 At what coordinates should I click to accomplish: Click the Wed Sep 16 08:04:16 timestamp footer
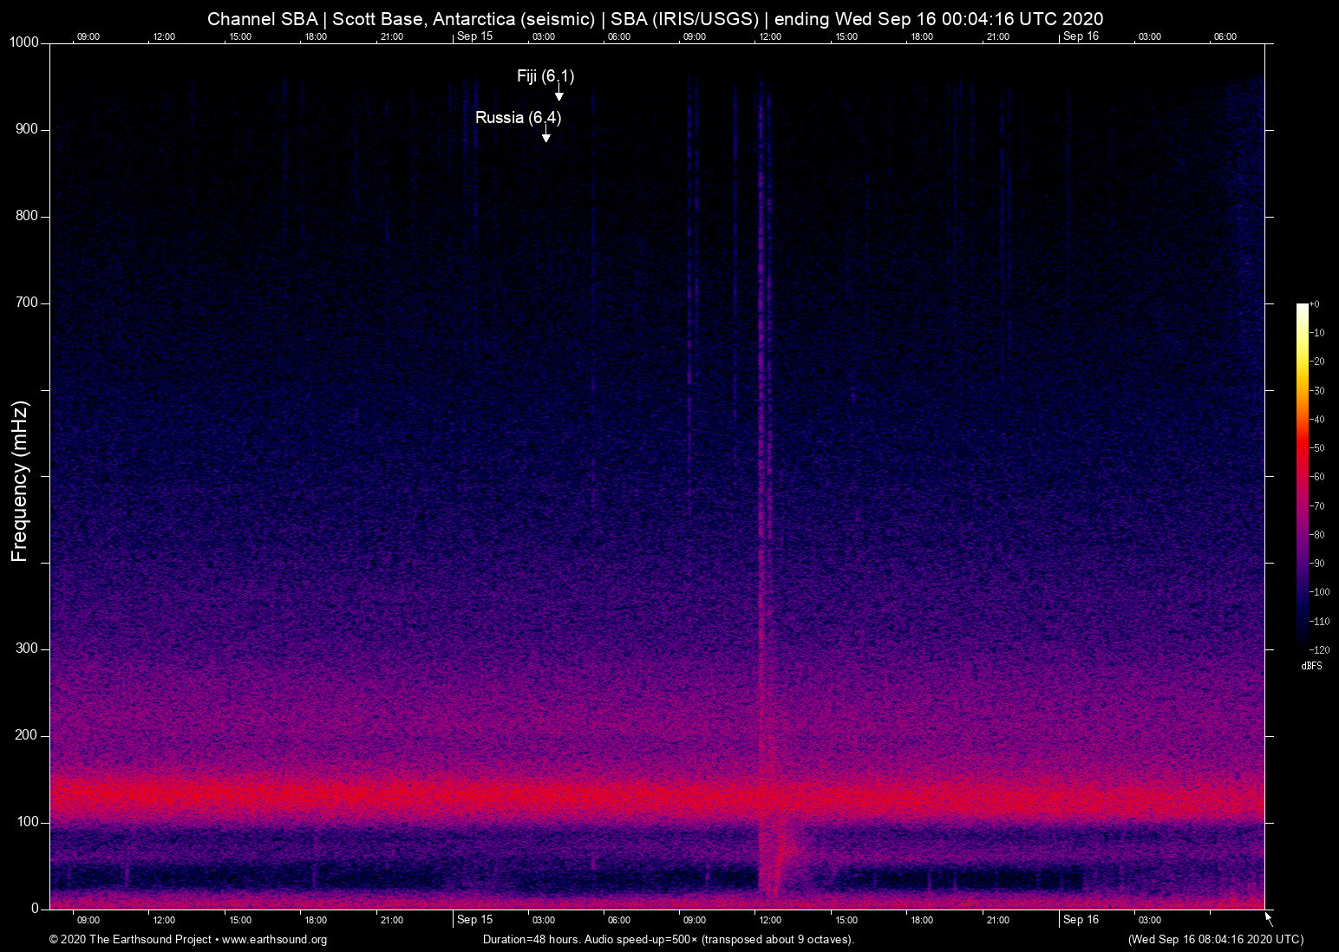[1215, 940]
